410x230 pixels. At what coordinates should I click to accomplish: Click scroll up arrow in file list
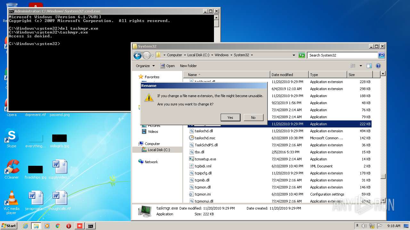coord(383,74)
